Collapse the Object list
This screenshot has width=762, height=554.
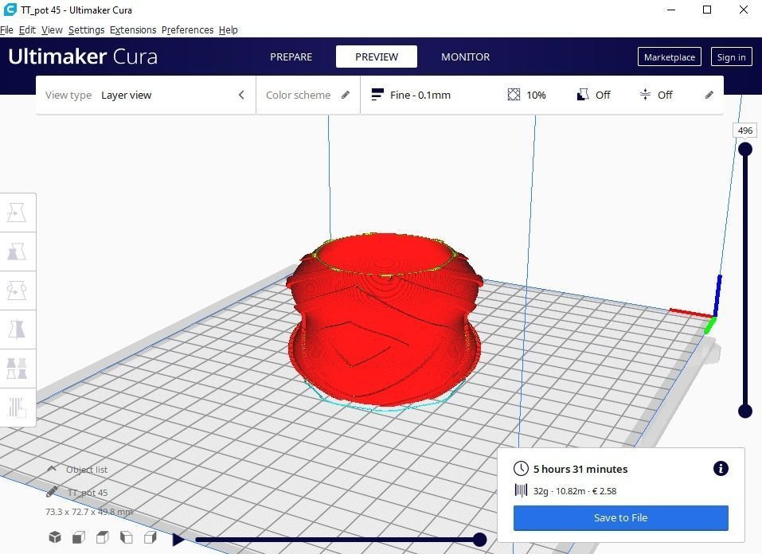click(52, 469)
